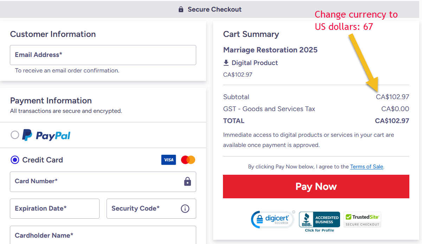The image size is (422, 244).
Task: Click the PayPal logo
Action: [x=46, y=135]
